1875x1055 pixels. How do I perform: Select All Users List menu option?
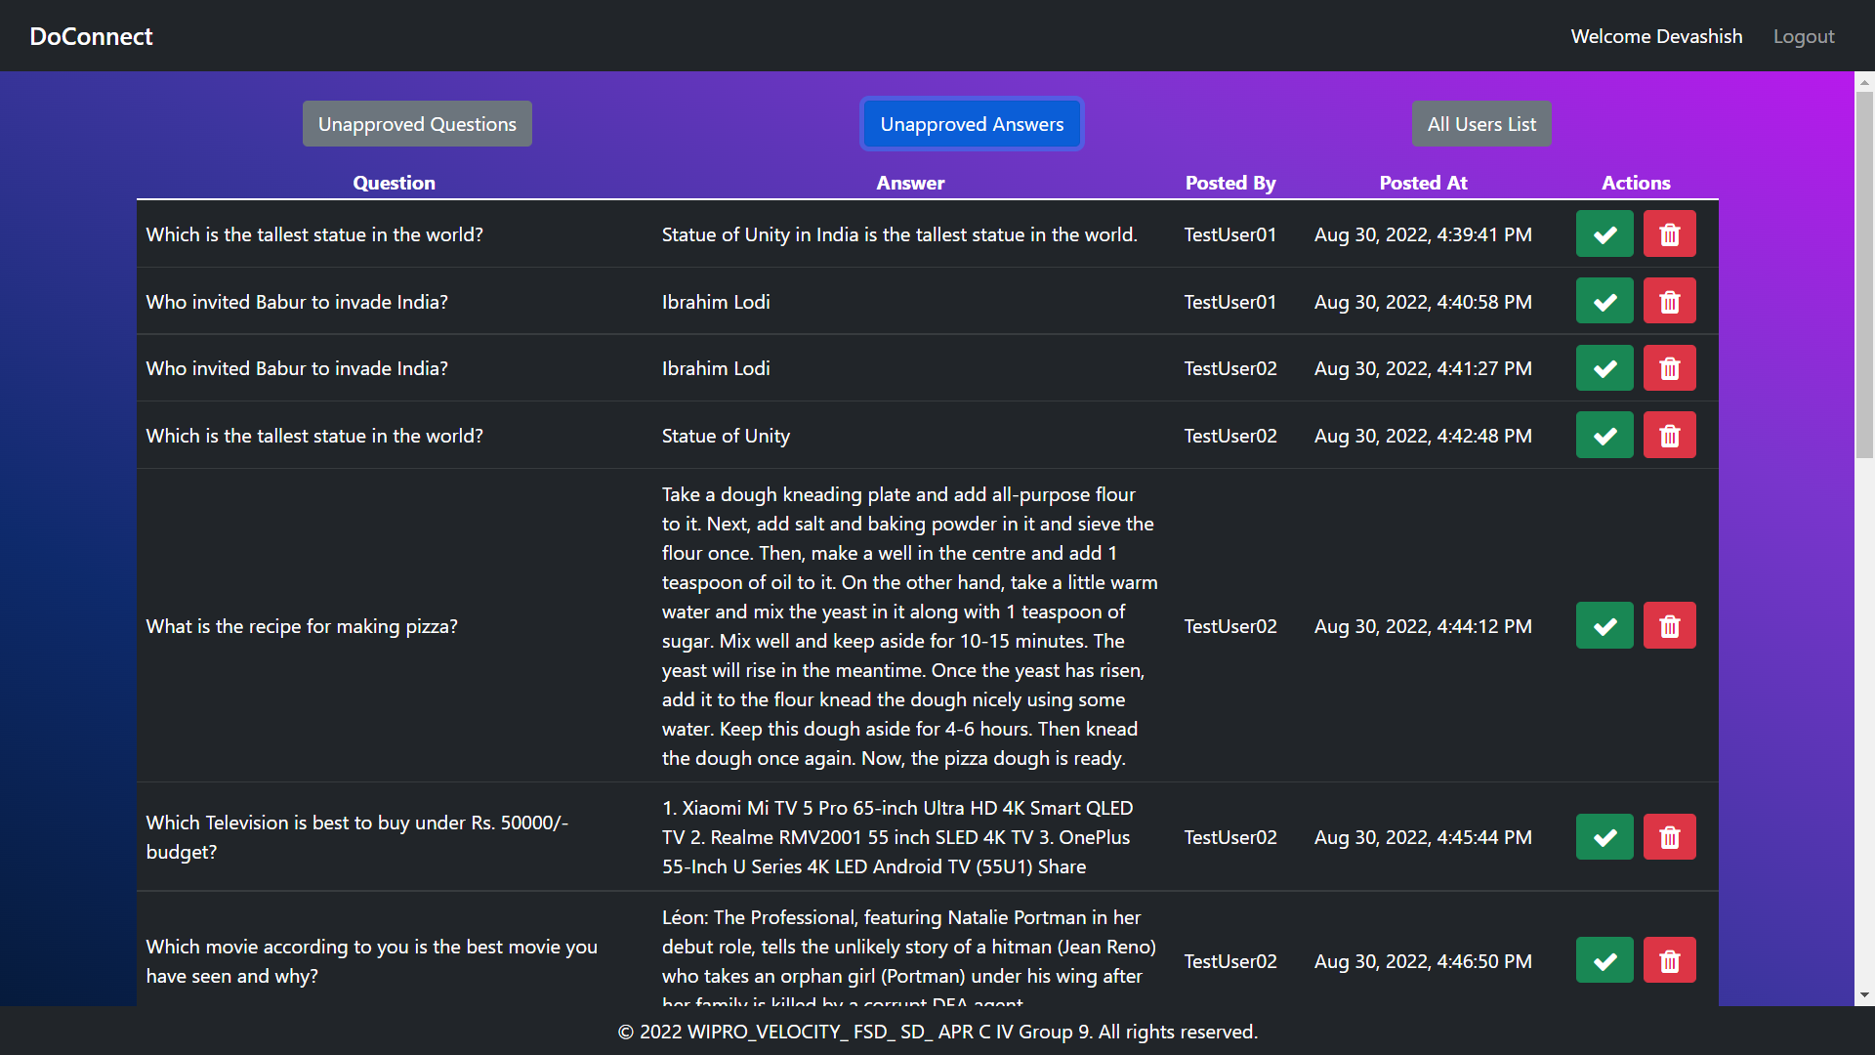pos(1480,124)
